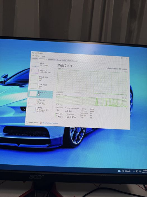Click the Disk 2 (C:) heading

click(65, 66)
